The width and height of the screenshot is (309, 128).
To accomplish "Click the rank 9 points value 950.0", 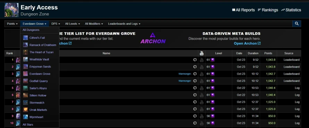I will tap(272, 116).
